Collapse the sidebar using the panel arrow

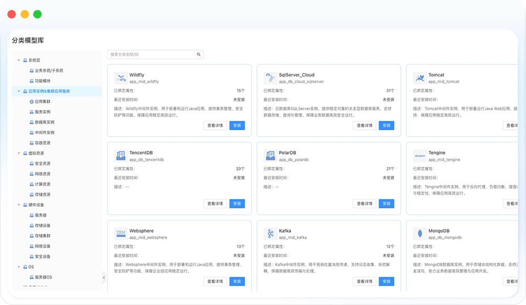[104, 278]
